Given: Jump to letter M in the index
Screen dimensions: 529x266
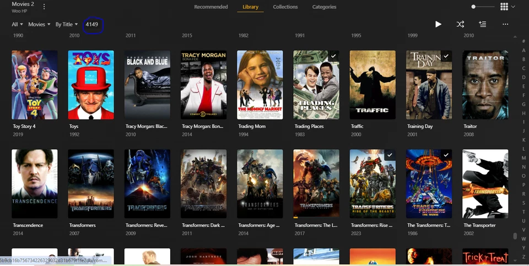Looking at the screenshot, I should tap(523, 158).
